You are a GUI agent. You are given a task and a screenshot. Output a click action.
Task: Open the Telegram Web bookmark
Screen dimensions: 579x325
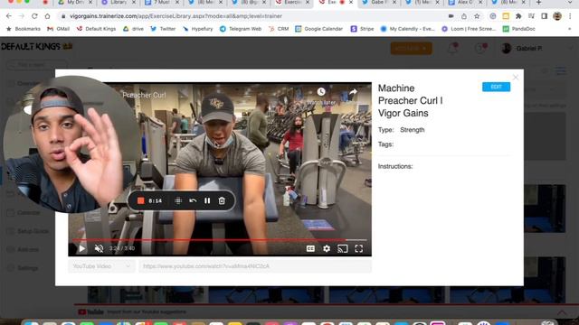[241, 29]
